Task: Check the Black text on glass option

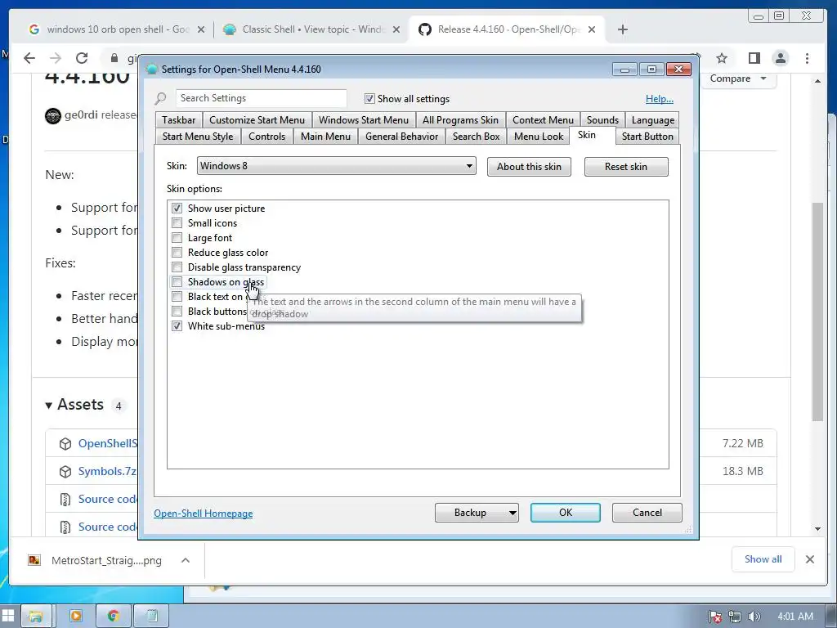Action: [177, 296]
